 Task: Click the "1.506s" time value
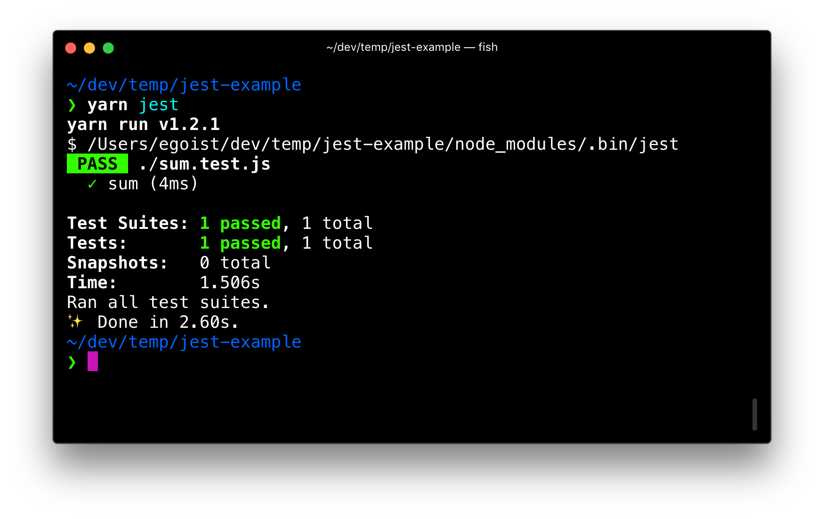tap(230, 283)
